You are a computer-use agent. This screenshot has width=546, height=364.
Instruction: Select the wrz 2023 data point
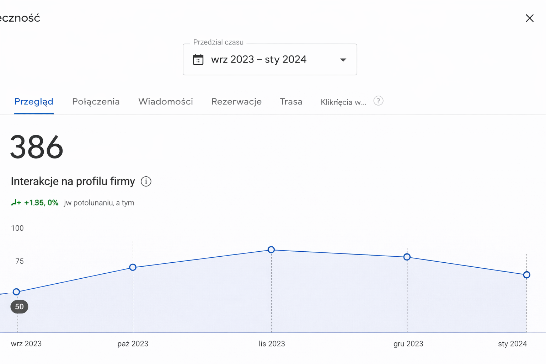[16, 292]
